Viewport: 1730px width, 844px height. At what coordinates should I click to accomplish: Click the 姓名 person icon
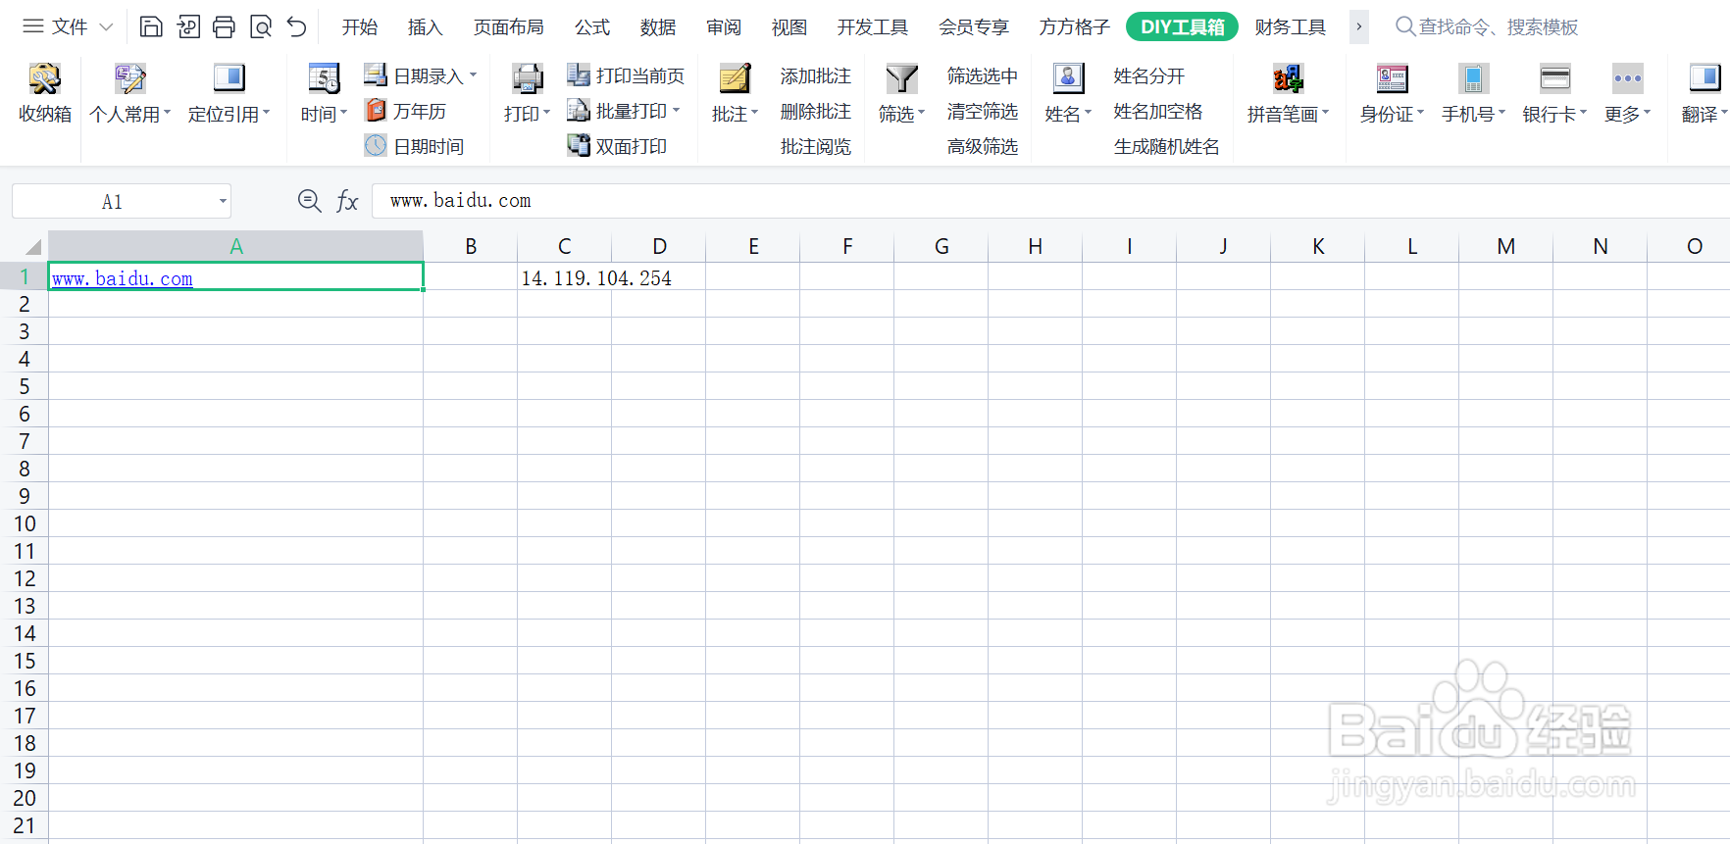pos(1068,78)
